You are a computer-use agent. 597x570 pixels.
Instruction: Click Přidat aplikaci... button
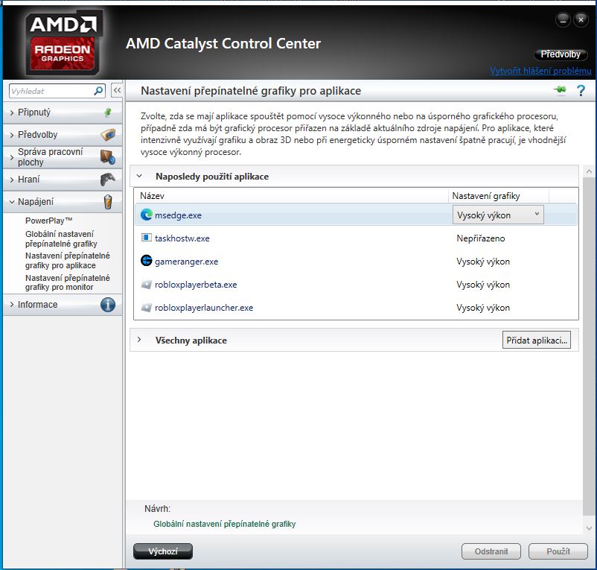[537, 341]
